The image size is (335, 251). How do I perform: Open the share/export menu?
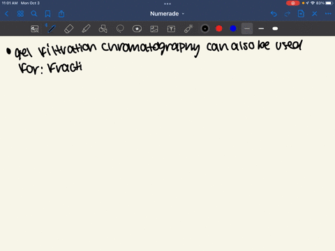pyautogui.click(x=61, y=14)
